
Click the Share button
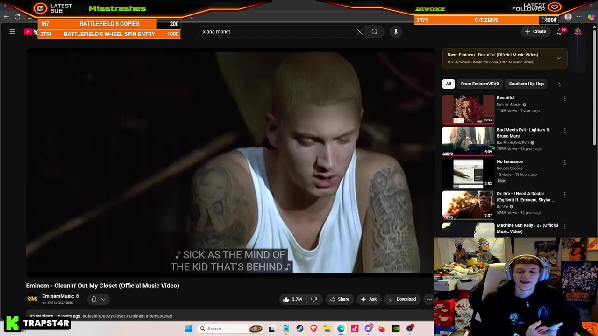[x=339, y=299]
